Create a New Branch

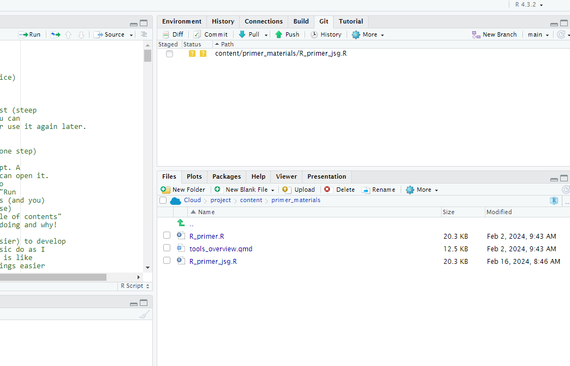[494, 34]
